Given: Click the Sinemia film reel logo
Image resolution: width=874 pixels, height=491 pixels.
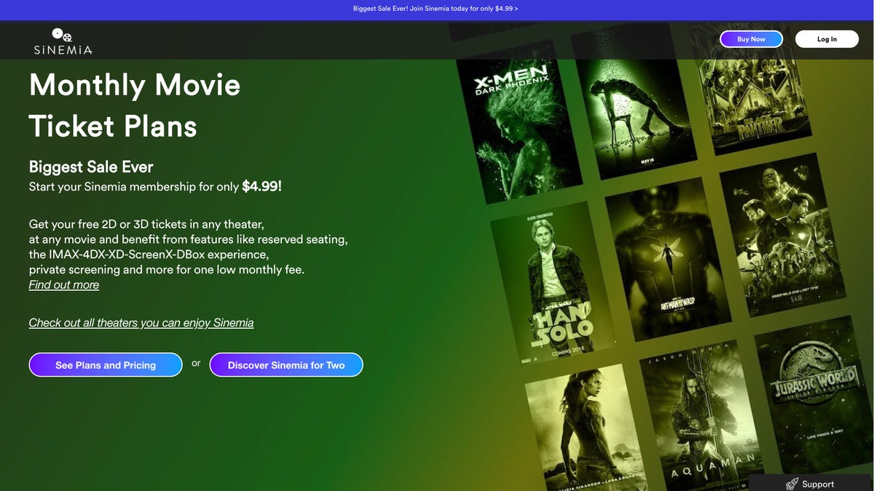Looking at the screenshot, I should pyautogui.click(x=63, y=41).
